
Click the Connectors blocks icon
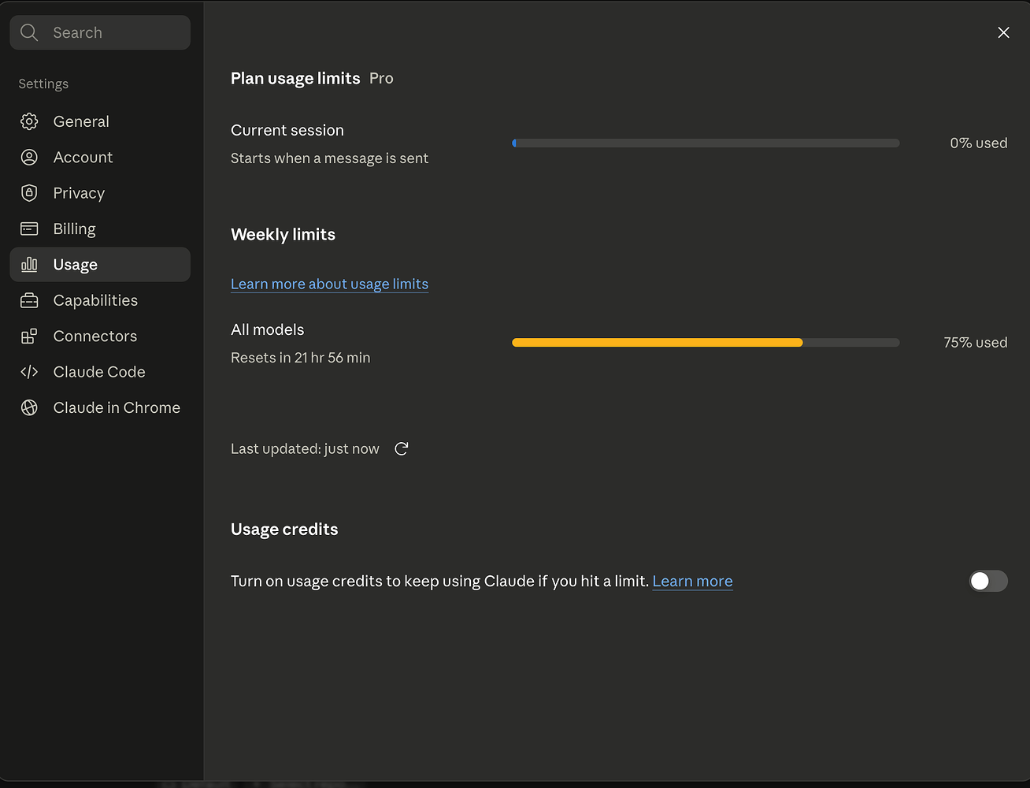coord(29,336)
